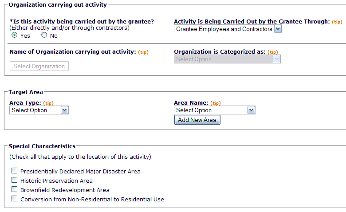Click the Select Organization button
The height and width of the screenshot is (212, 346).
39,67
